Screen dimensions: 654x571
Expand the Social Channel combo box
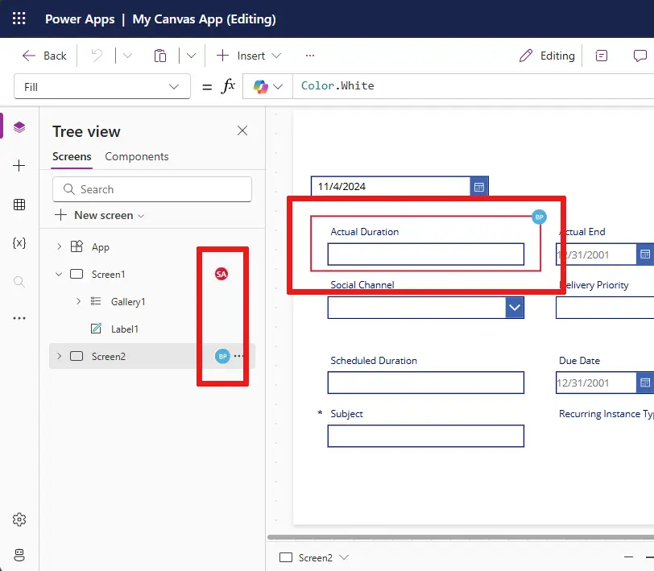(x=515, y=308)
